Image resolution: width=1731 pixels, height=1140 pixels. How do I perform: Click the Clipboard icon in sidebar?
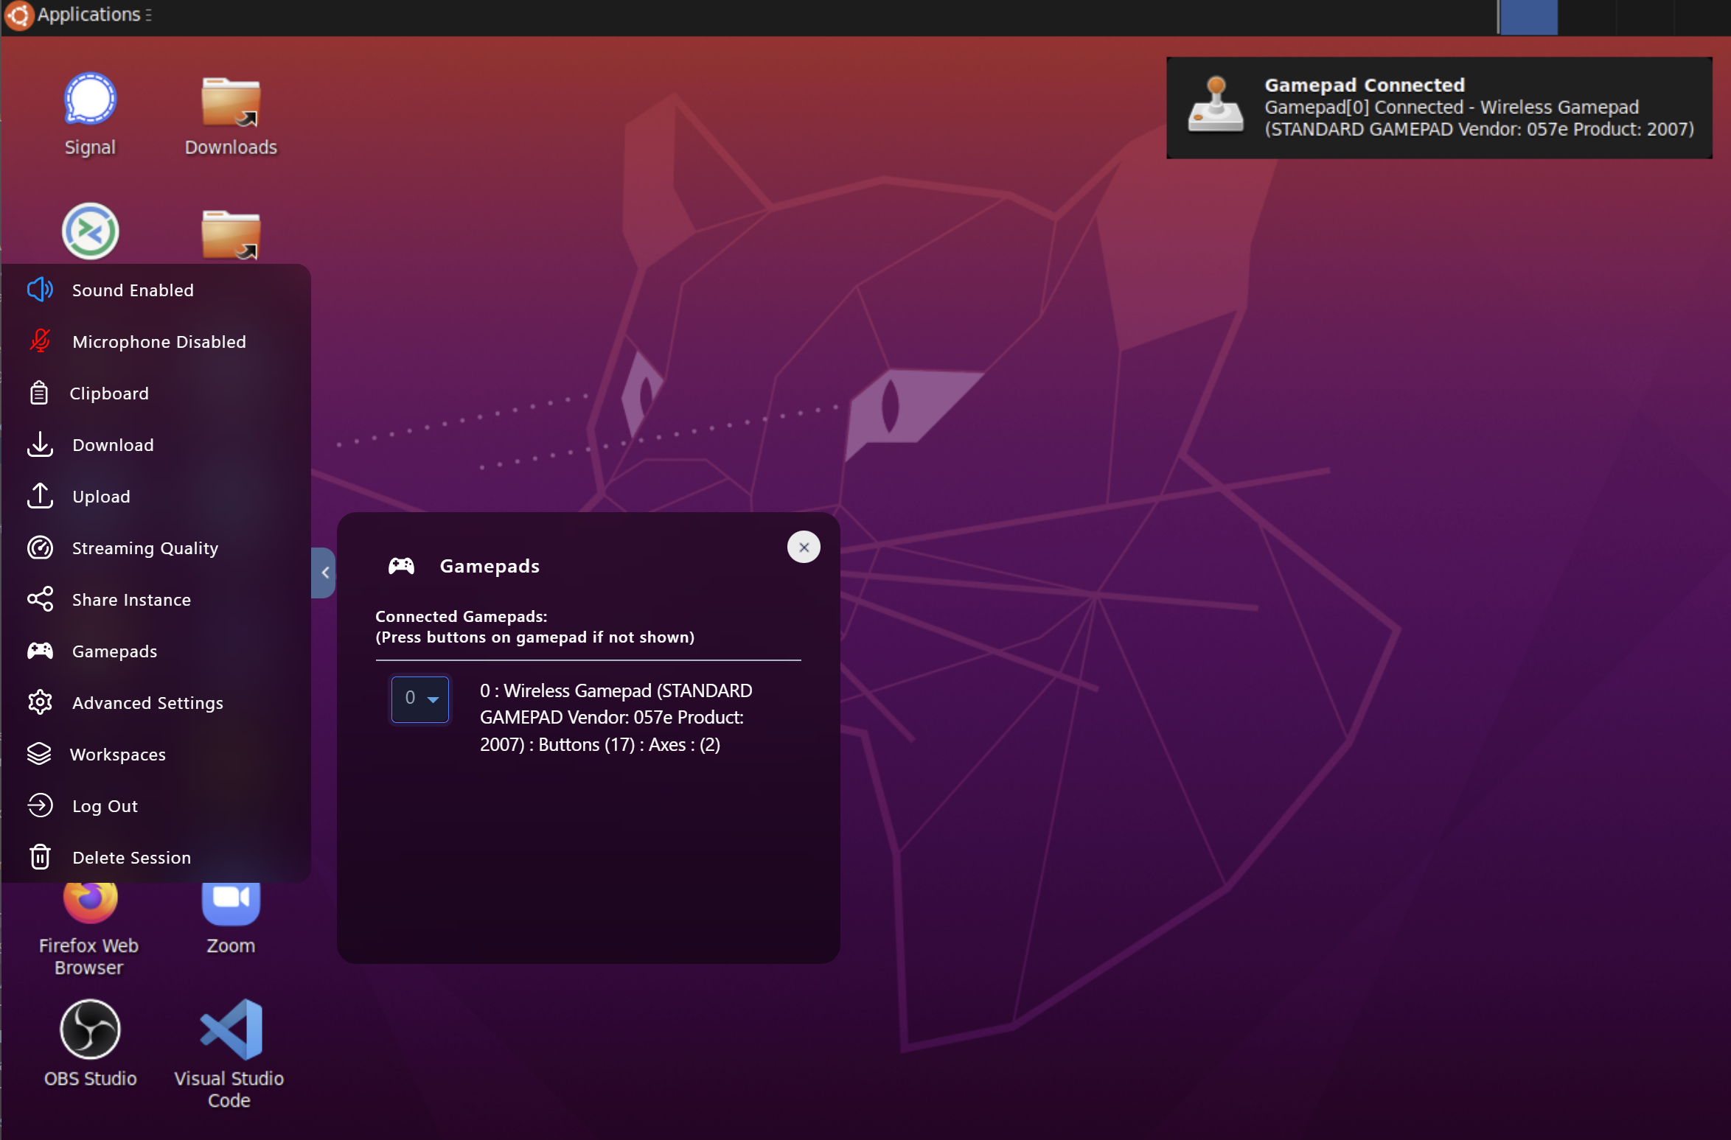tap(39, 394)
